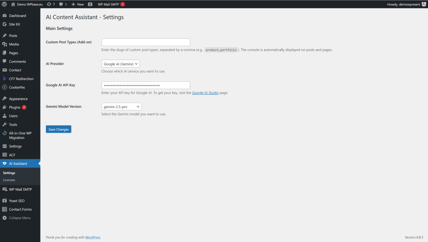The image size is (428, 242).
Task: Click the Contact Forms list icon
Action: click(x=4, y=209)
